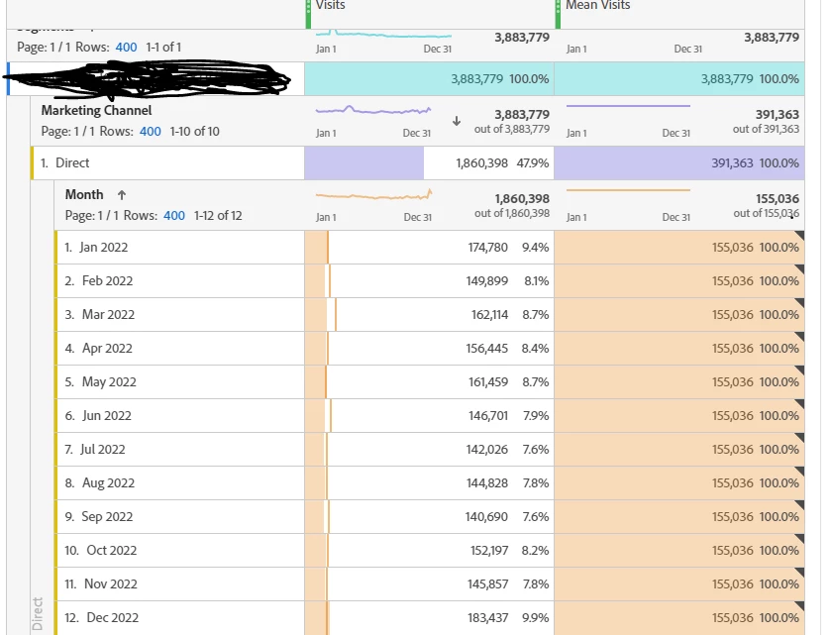The image size is (830, 635).
Task: Click the Mean Visits cell in the Jan 2022 row
Action: (679, 248)
